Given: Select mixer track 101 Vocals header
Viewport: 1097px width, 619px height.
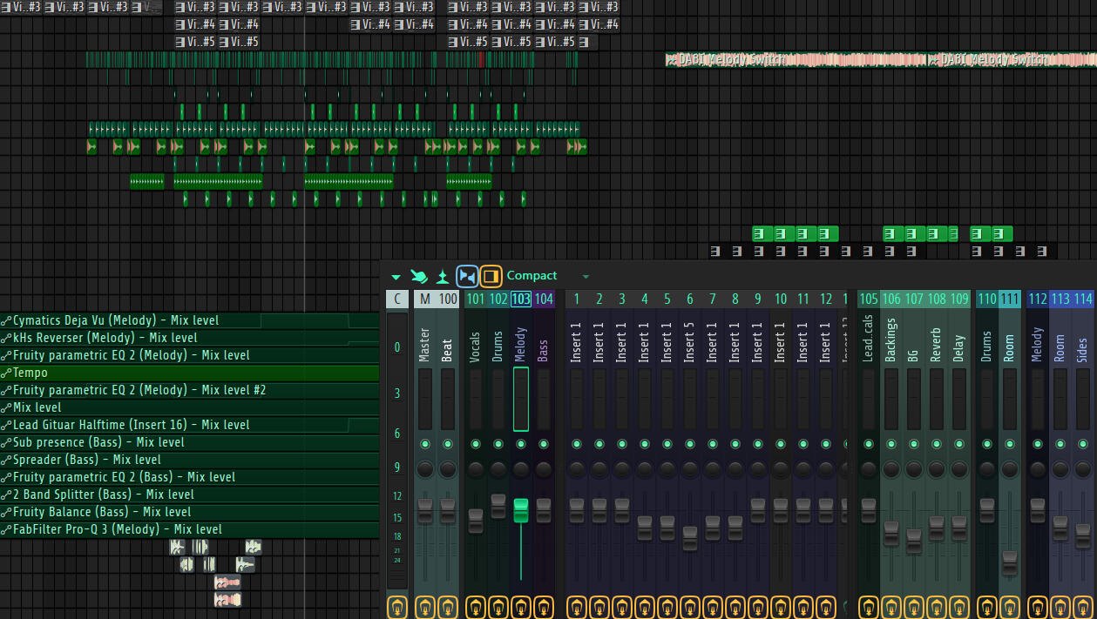Looking at the screenshot, I should click(476, 299).
